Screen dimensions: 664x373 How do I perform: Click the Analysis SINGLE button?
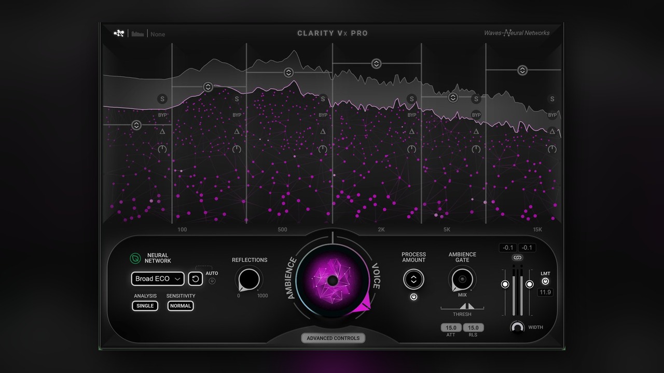pyautogui.click(x=145, y=306)
